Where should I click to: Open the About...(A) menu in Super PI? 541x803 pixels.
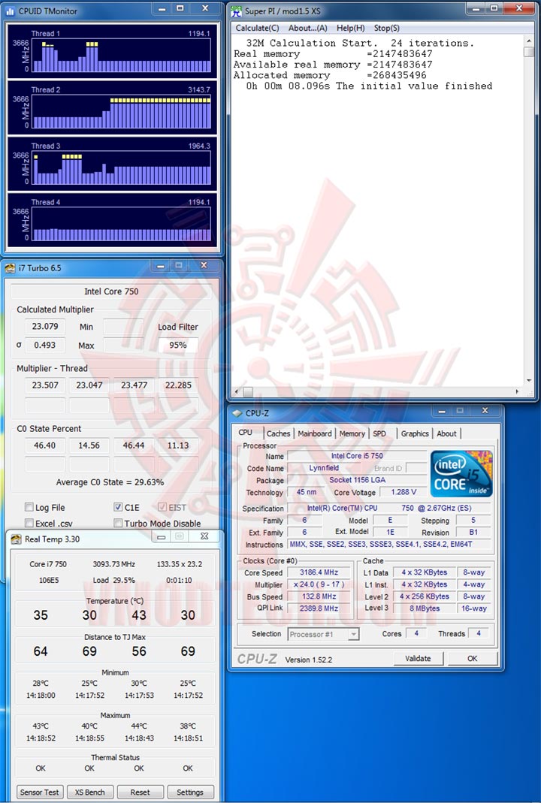coord(307,28)
